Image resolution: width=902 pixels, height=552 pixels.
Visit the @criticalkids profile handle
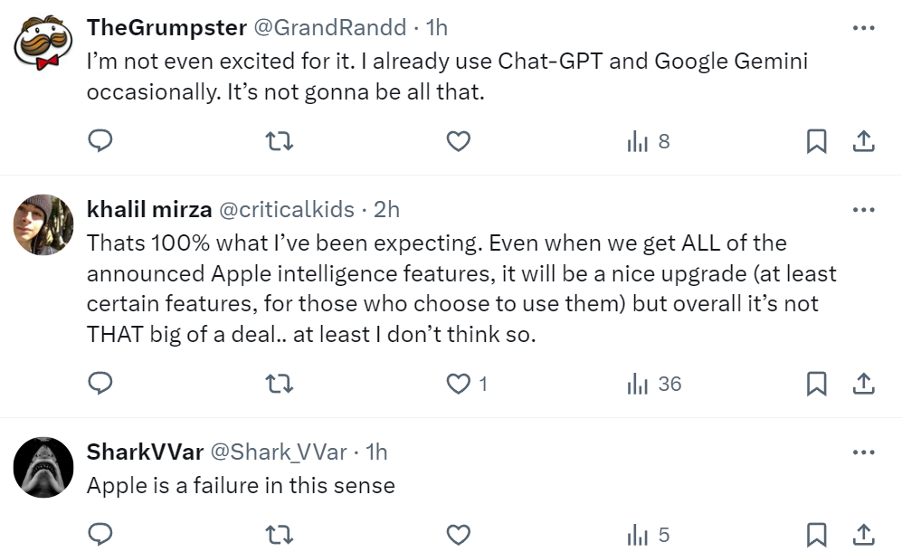pyautogui.click(x=286, y=210)
